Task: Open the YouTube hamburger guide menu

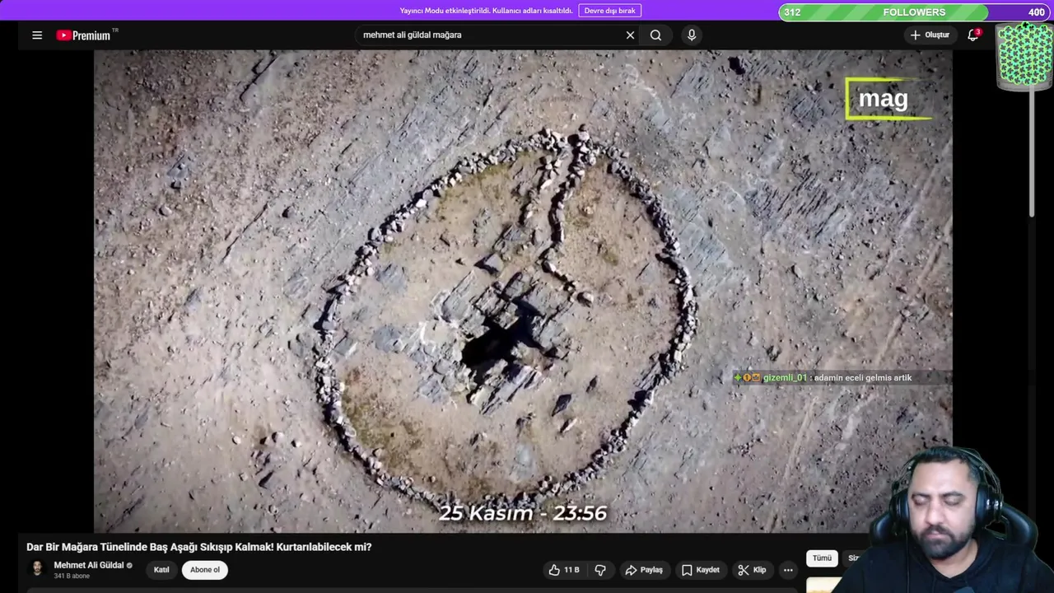Action: [x=37, y=35]
